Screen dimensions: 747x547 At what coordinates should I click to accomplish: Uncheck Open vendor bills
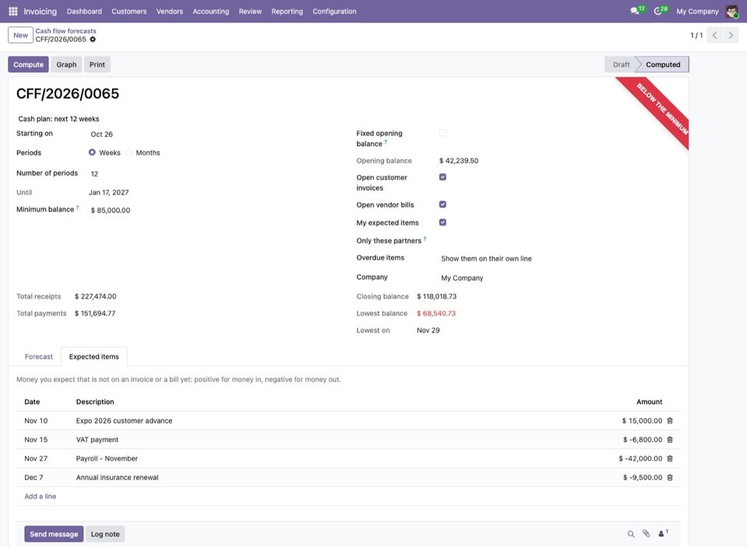click(x=442, y=204)
